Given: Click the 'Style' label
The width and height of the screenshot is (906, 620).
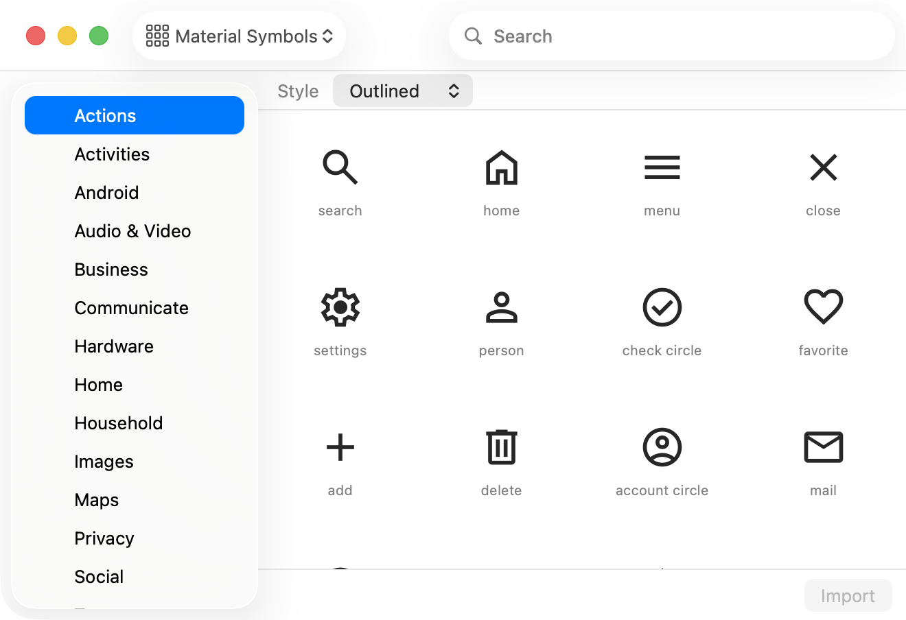Looking at the screenshot, I should coord(298,91).
